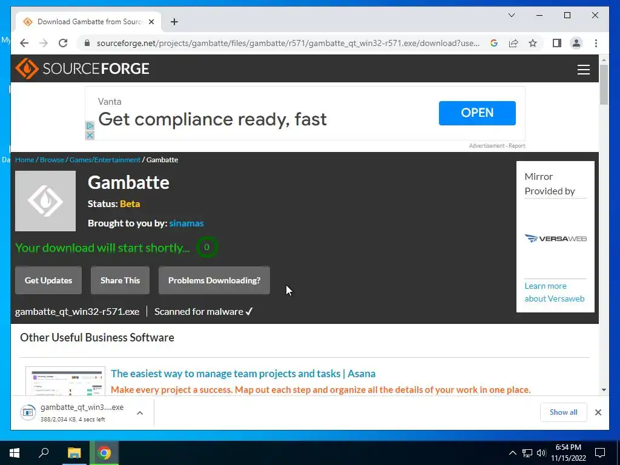Click the address bar URL
Screen dimensions: 620x465
point(288,43)
